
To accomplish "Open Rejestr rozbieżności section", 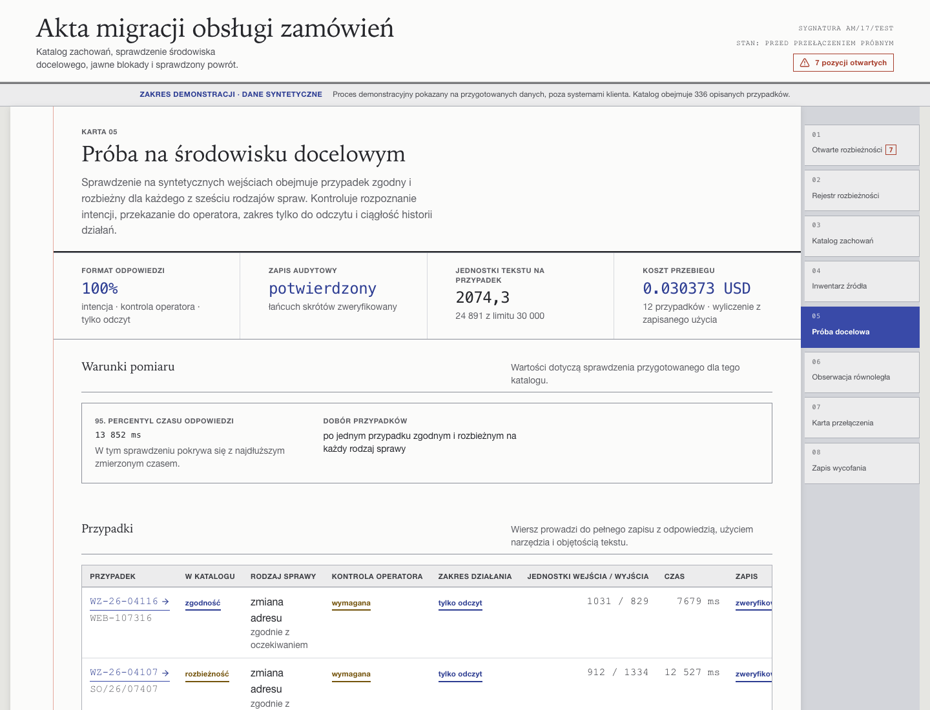I will coord(862,190).
